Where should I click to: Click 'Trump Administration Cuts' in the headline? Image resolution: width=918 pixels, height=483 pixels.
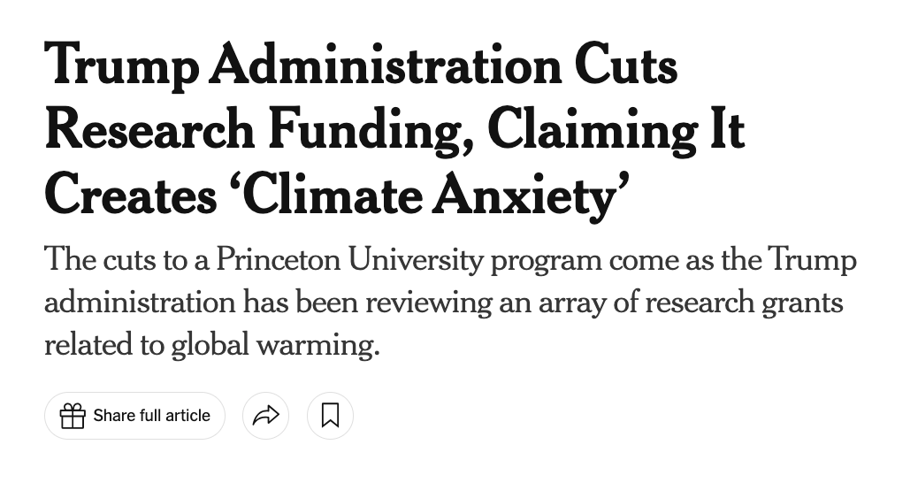pos(361,66)
